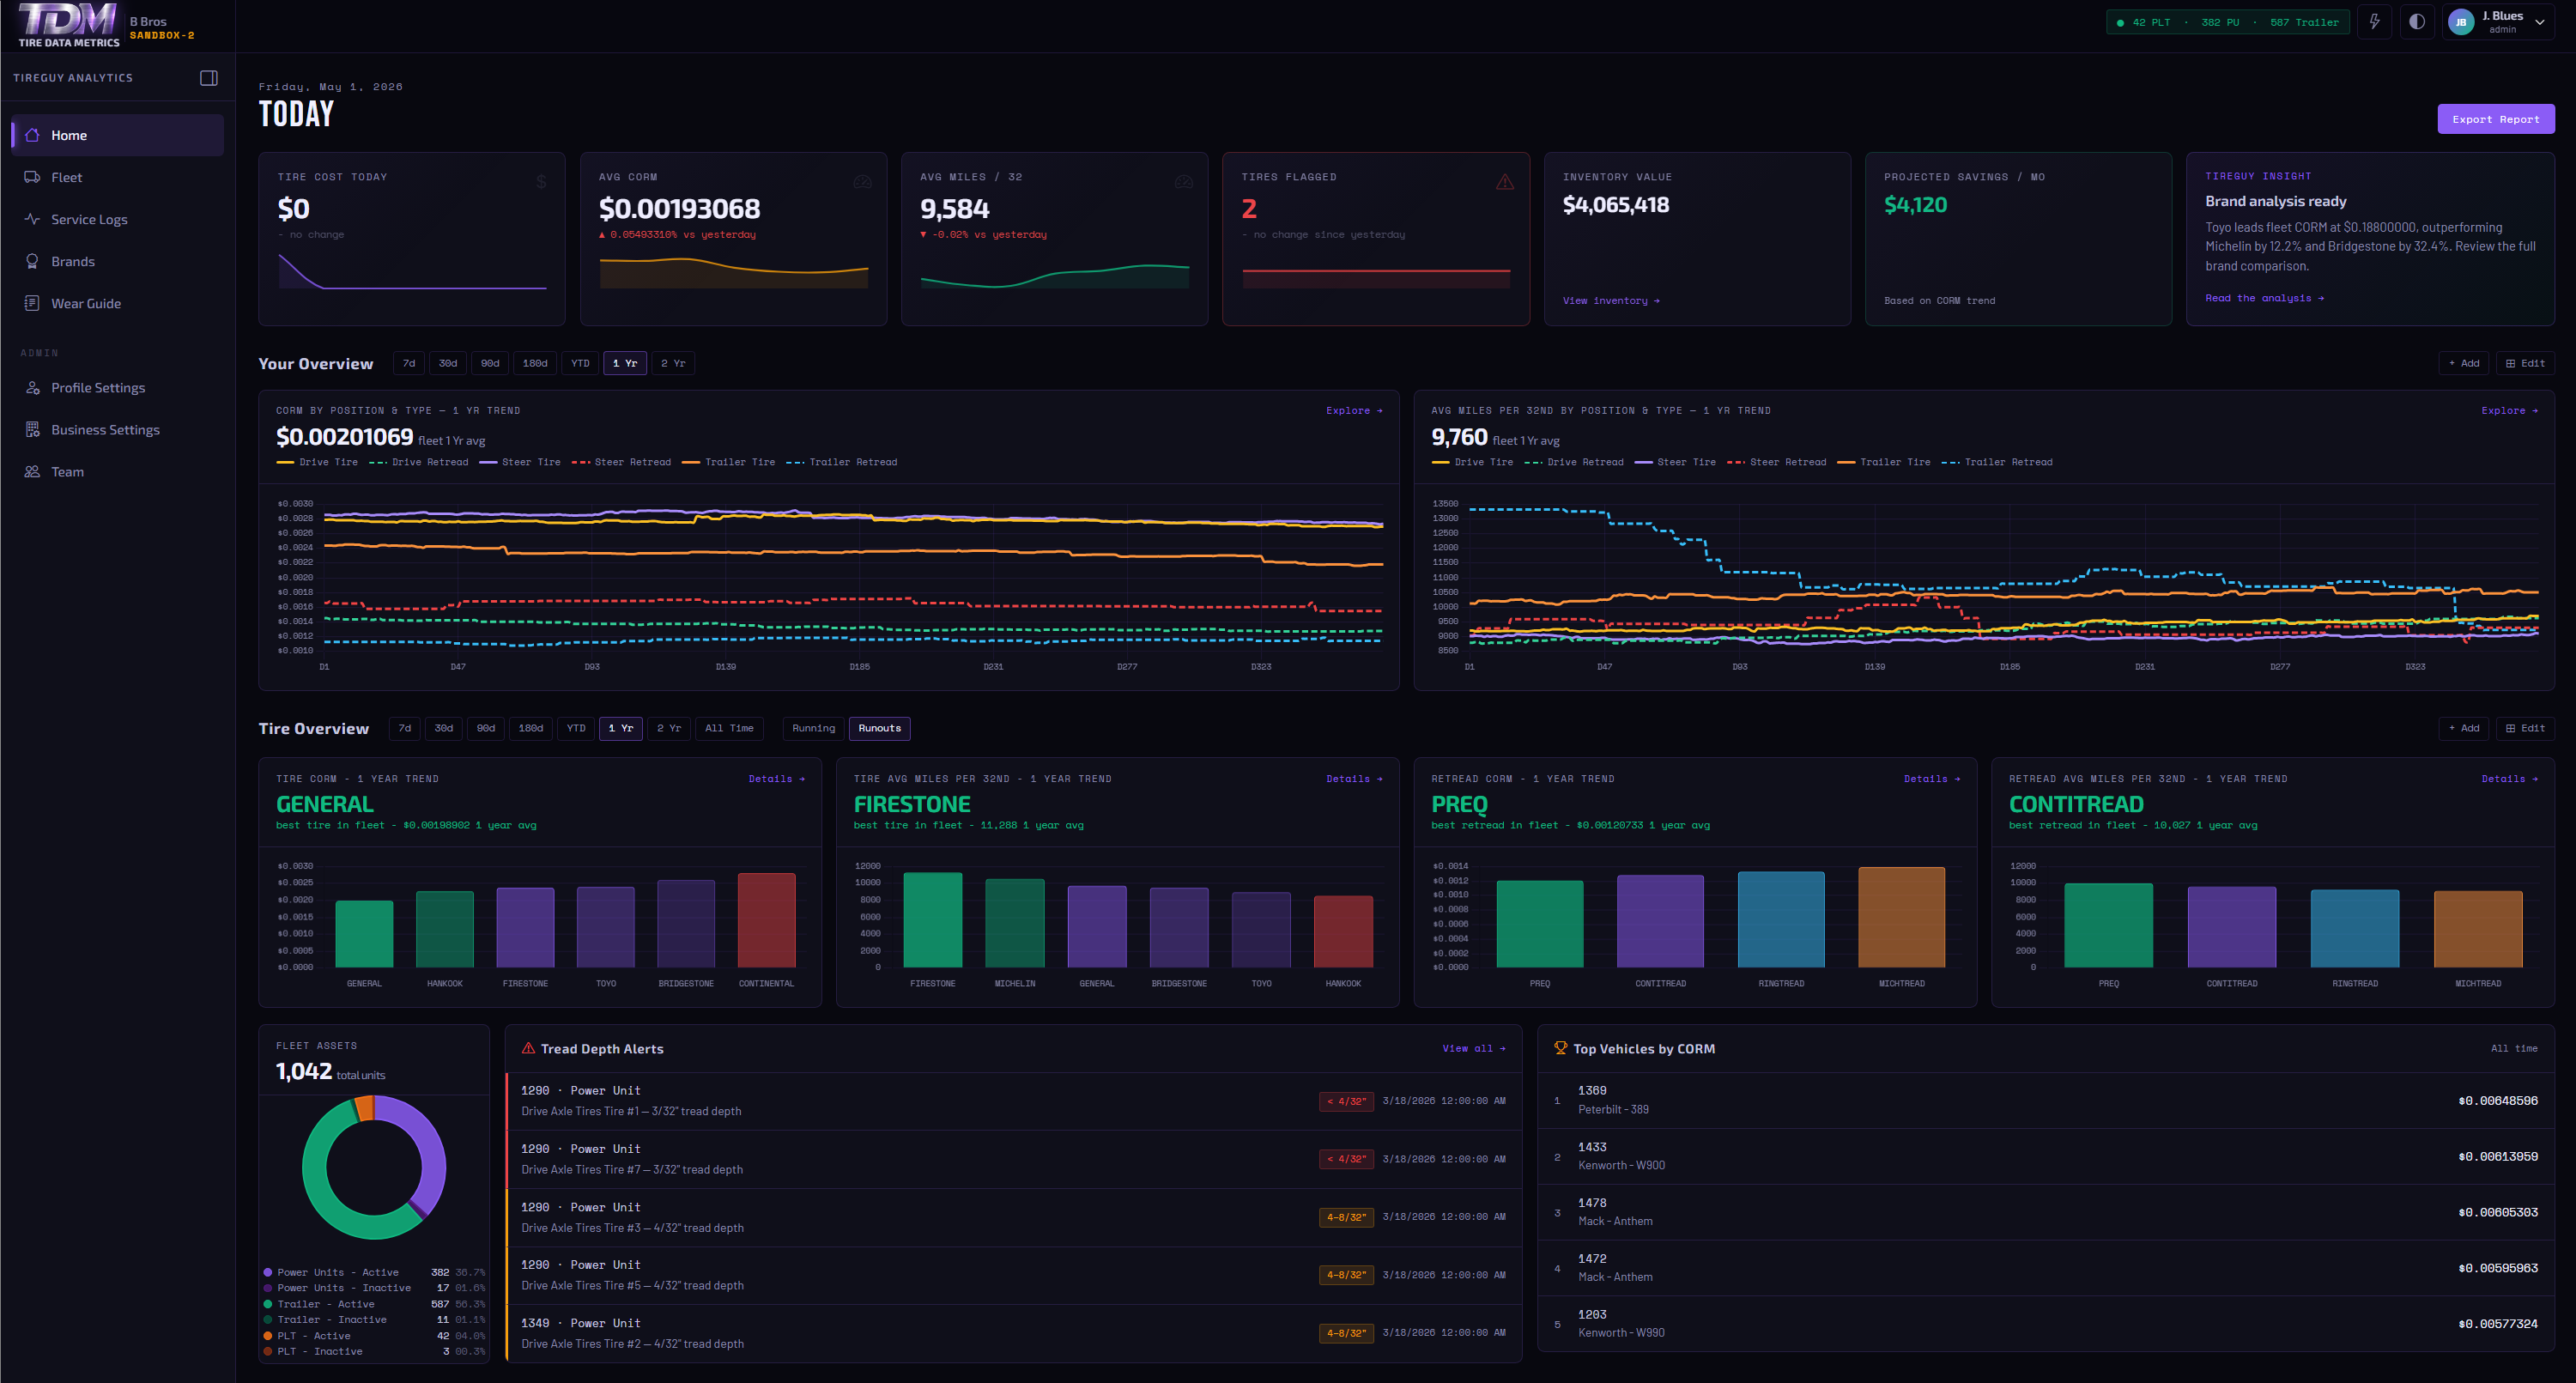Open Details for Tire Avg Miles trend
The width and height of the screenshot is (2576, 1383).
[x=1354, y=778]
